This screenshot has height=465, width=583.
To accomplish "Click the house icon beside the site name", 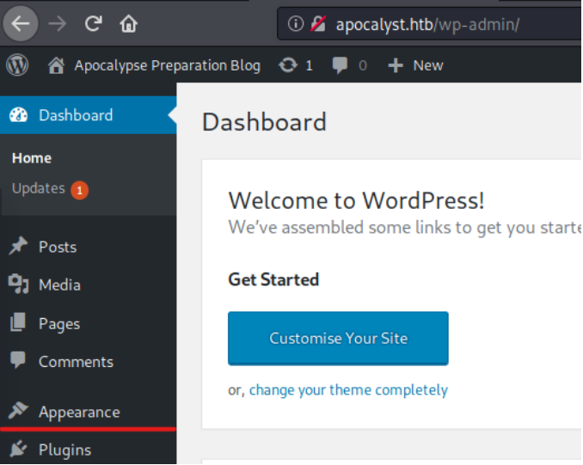I will pos(56,65).
